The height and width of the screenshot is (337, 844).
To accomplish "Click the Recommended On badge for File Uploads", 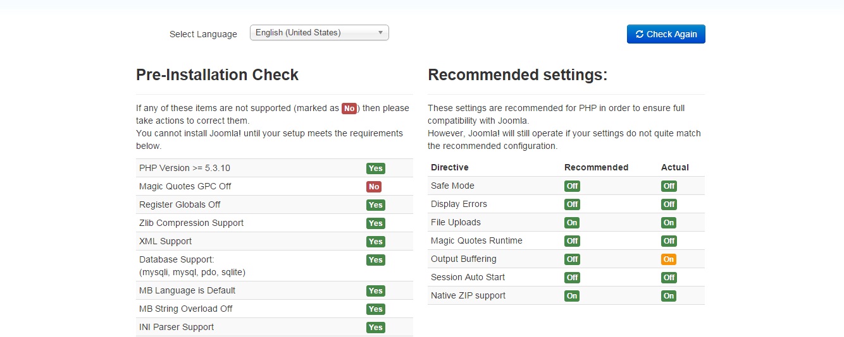I will (x=572, y=223).
